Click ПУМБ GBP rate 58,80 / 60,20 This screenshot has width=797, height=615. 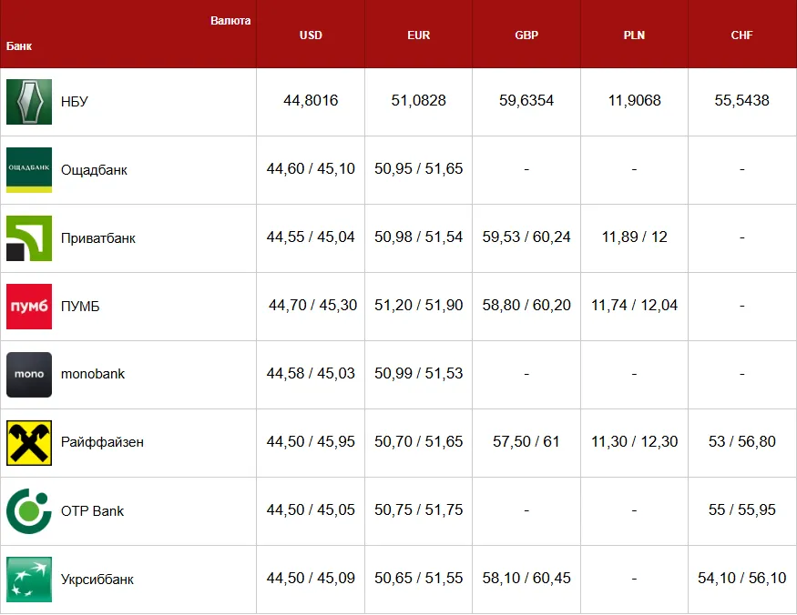526,305
